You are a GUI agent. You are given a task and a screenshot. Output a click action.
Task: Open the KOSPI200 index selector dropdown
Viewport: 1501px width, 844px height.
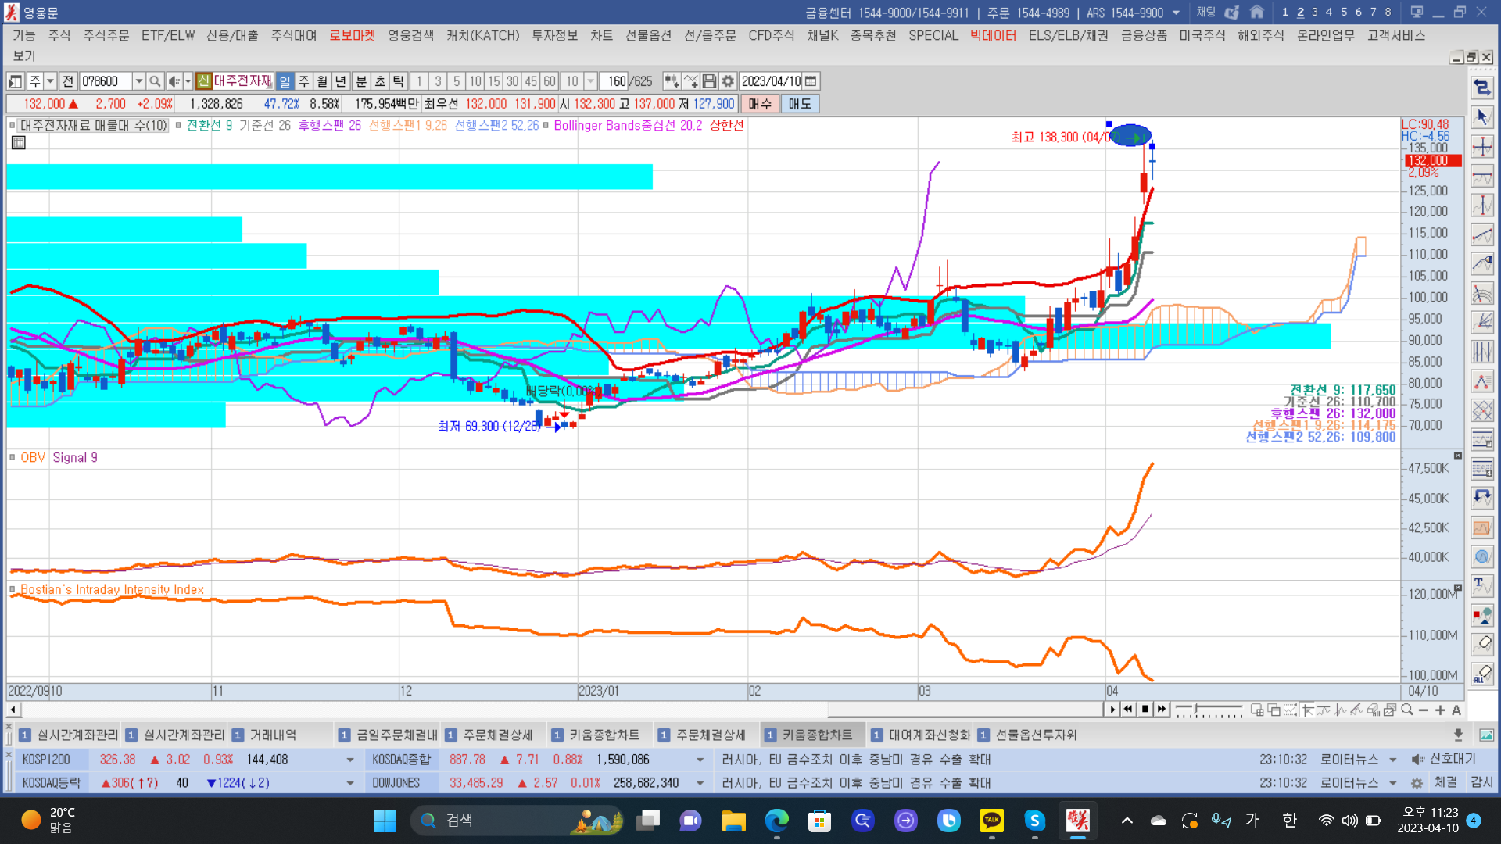pos(349,760)
